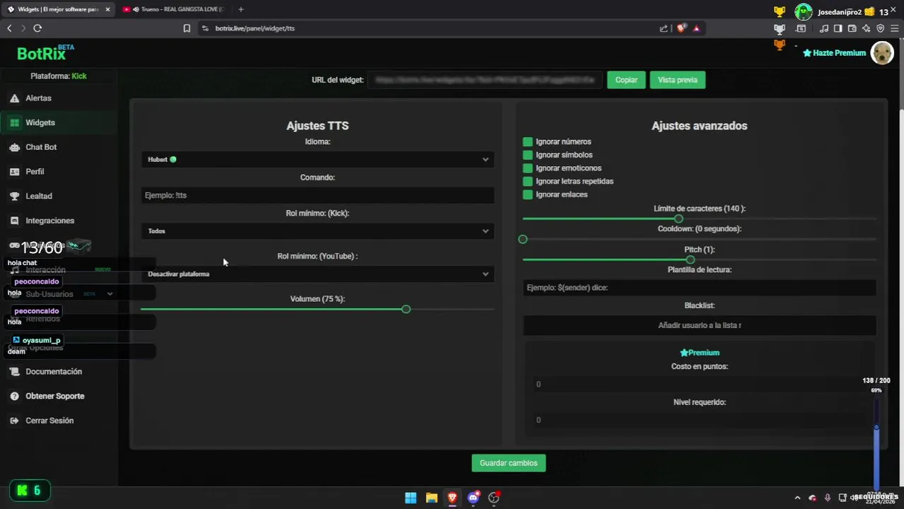Expand the Sub-Usuarios chevron
This screenshot has height=509, width=904.
[x=110, y=294]
